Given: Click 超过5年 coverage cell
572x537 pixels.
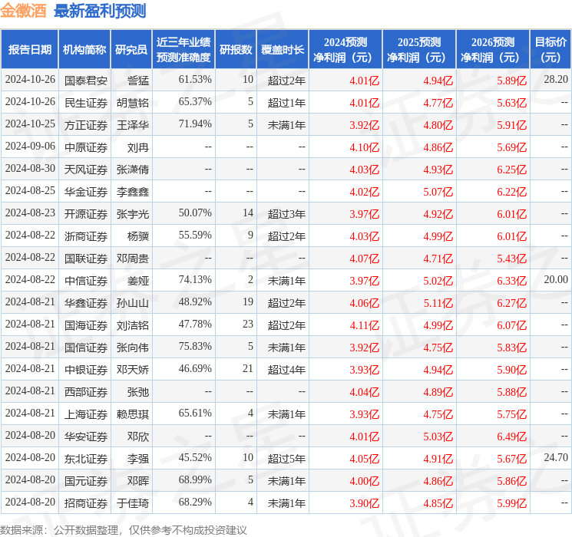Looking at the screenshot, I should point(286,459).
